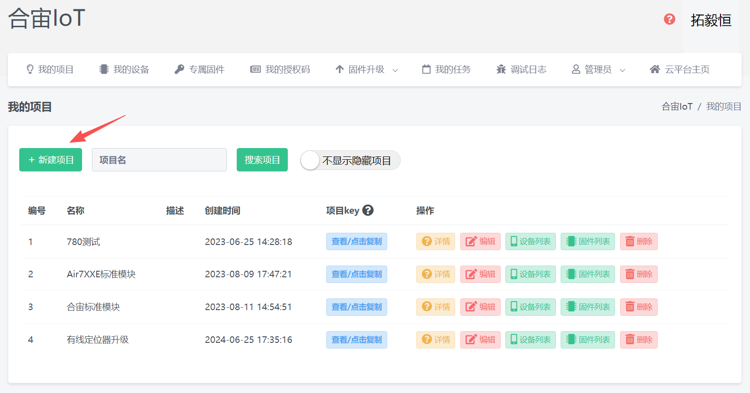
Task: Open 固件列表 for 有线定位器升级
Action: click(x=587, y=340)
